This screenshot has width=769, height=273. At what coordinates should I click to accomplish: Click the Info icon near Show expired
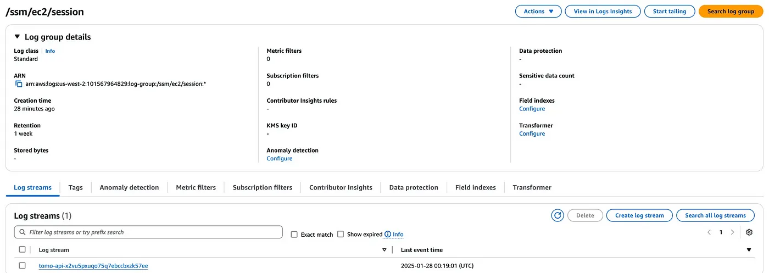point(388,235)
